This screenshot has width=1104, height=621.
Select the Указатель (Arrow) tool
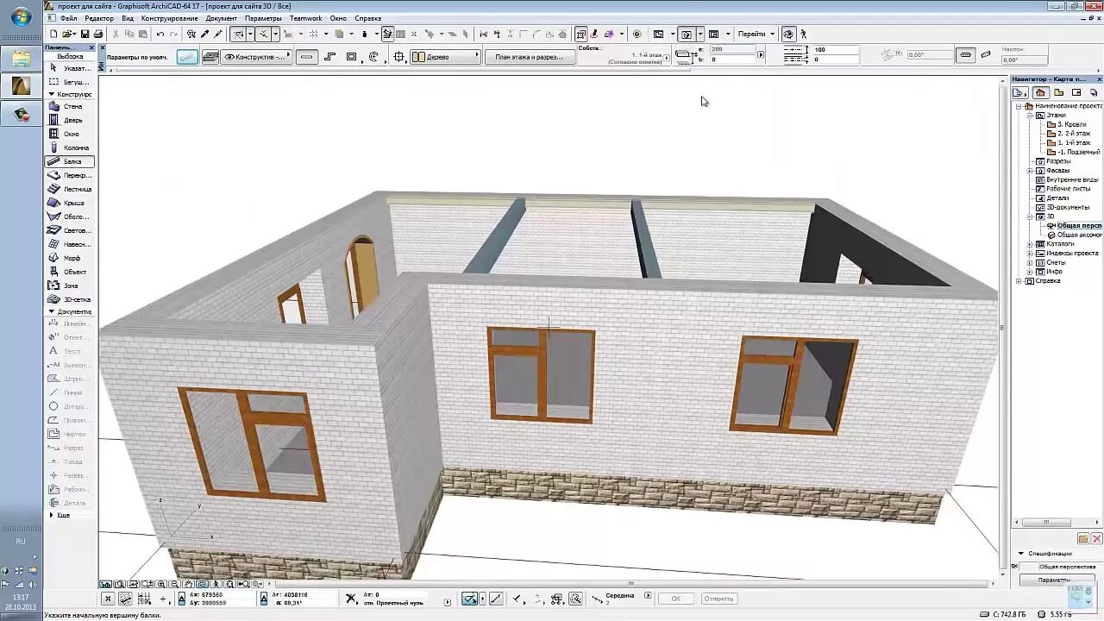[69, 68]
